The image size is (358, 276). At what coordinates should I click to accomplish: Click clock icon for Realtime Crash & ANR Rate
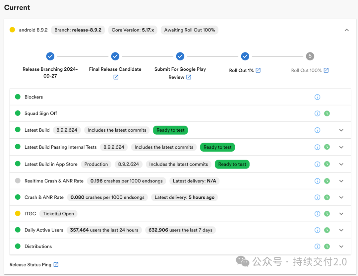point(327,181)
